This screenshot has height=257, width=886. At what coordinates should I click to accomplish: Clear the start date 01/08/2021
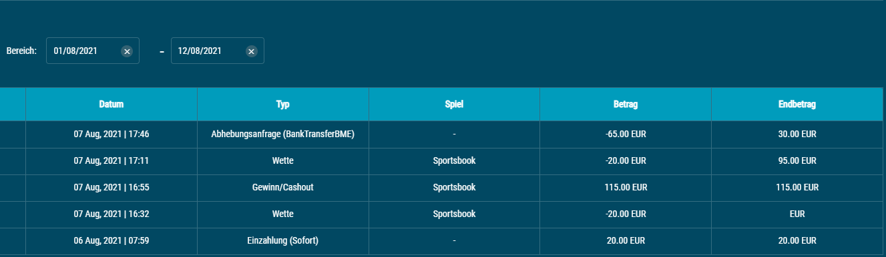pyautogui.click(x=127, y=51)
